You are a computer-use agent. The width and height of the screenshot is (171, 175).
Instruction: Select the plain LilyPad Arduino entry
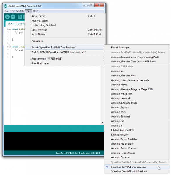pos(137,135)
